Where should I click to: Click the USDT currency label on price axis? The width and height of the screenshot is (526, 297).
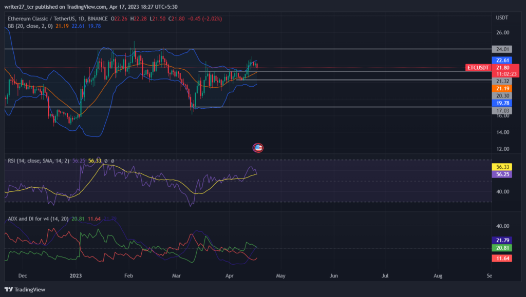click(x=502, y=18)
